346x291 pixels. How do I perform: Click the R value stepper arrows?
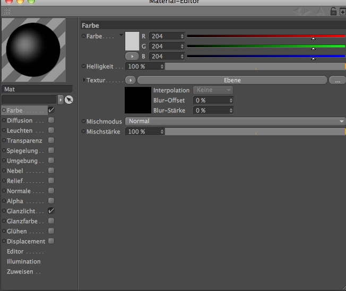click(182, 36)
